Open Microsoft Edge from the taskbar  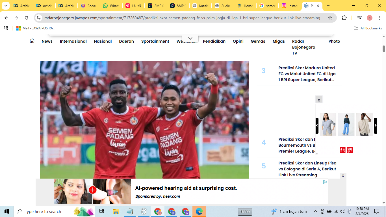199,211
